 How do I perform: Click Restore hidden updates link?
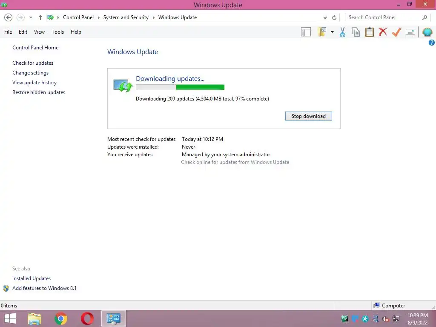point(39,92)
